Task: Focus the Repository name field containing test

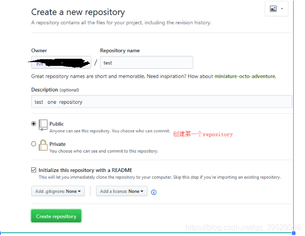Action: coord(146,62)
